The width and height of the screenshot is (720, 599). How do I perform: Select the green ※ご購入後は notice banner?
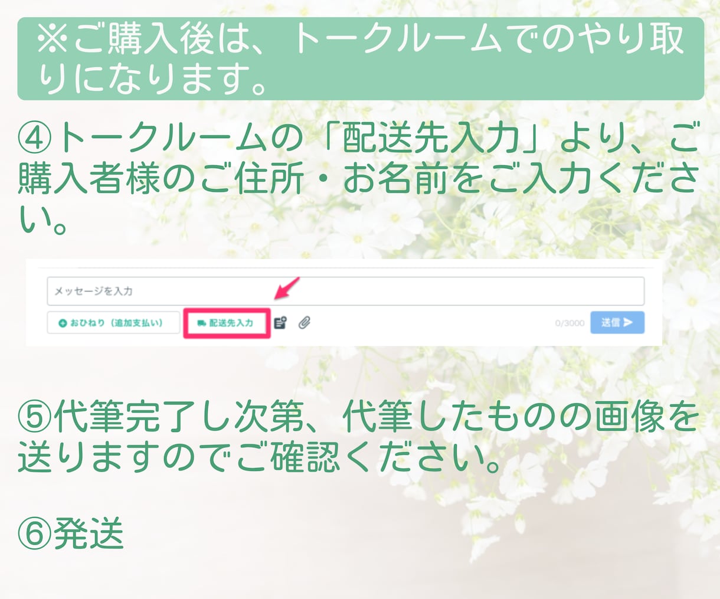click(361, 58)
